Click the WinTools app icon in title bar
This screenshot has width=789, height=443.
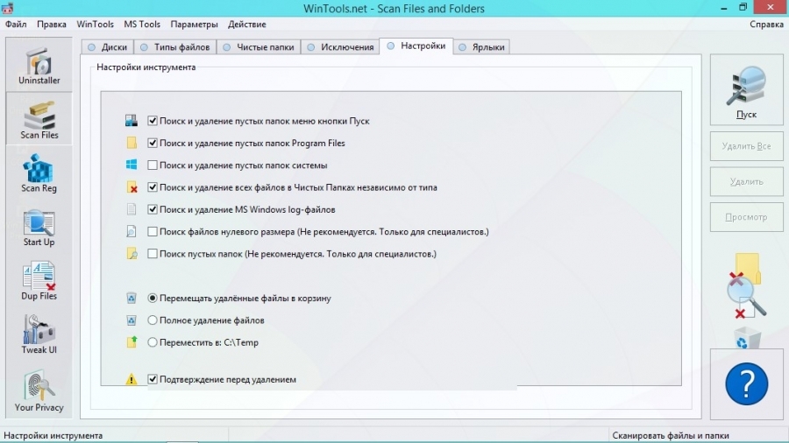tap(8, 8)
